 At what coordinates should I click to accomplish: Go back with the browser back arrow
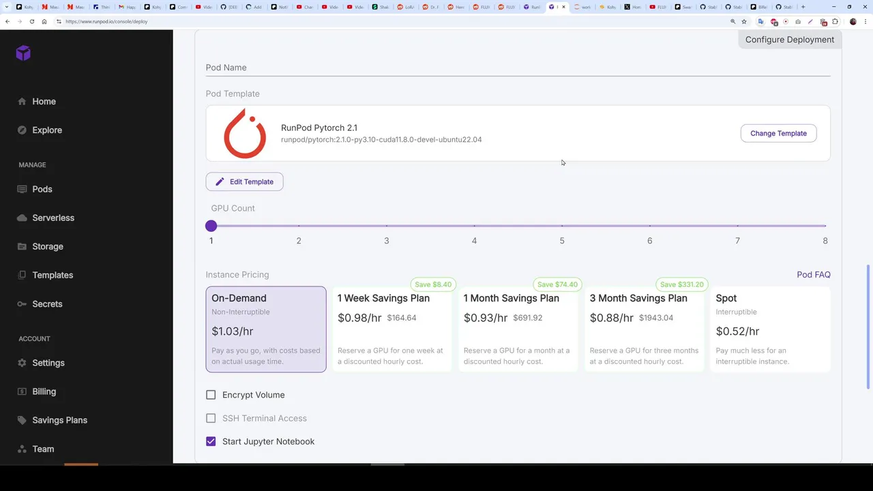[x=8, y=21]
